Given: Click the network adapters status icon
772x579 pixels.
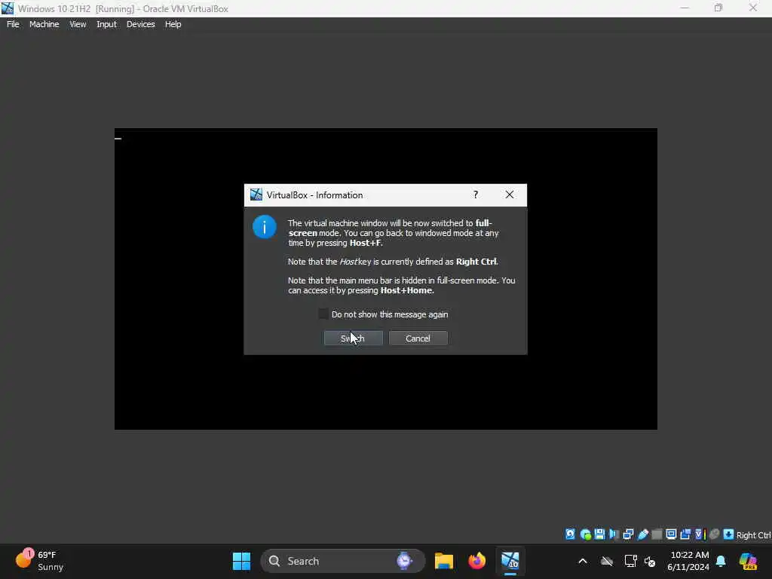Looking at the screenshot, I should point(628,535).
